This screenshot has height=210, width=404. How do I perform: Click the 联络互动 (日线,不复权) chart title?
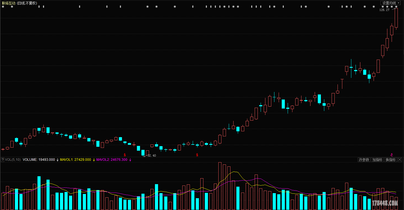19,3
